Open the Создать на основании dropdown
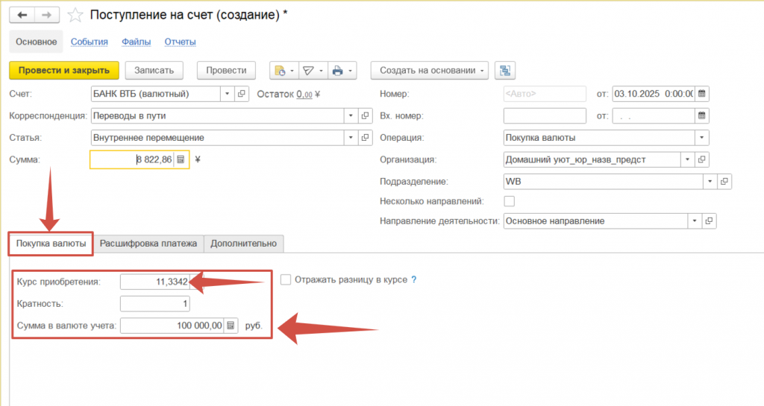Viewport: 764px width, 406px height. click(x=429, y=71)
